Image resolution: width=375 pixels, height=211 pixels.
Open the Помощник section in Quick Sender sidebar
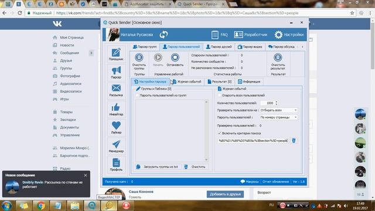116,54
